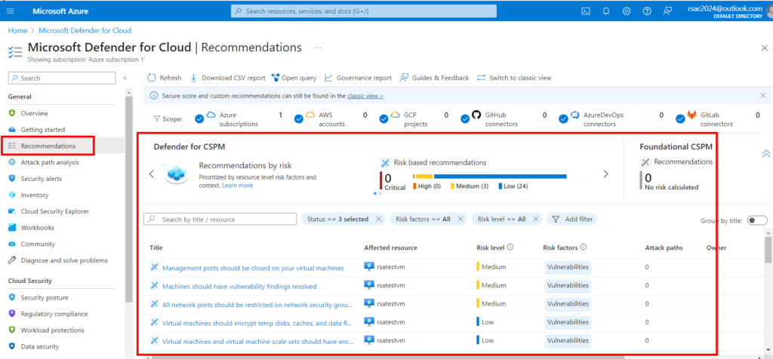Open the help question mark icon
Viewport: 773px width, 359px height.
(x=647, y=11)
